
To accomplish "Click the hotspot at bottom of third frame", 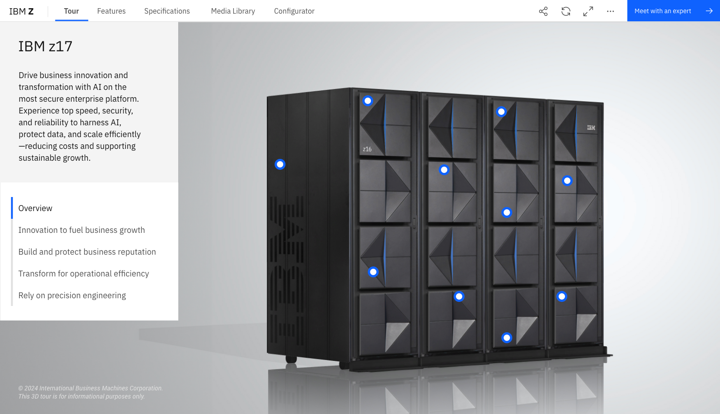I will click(x=507, y=338).
